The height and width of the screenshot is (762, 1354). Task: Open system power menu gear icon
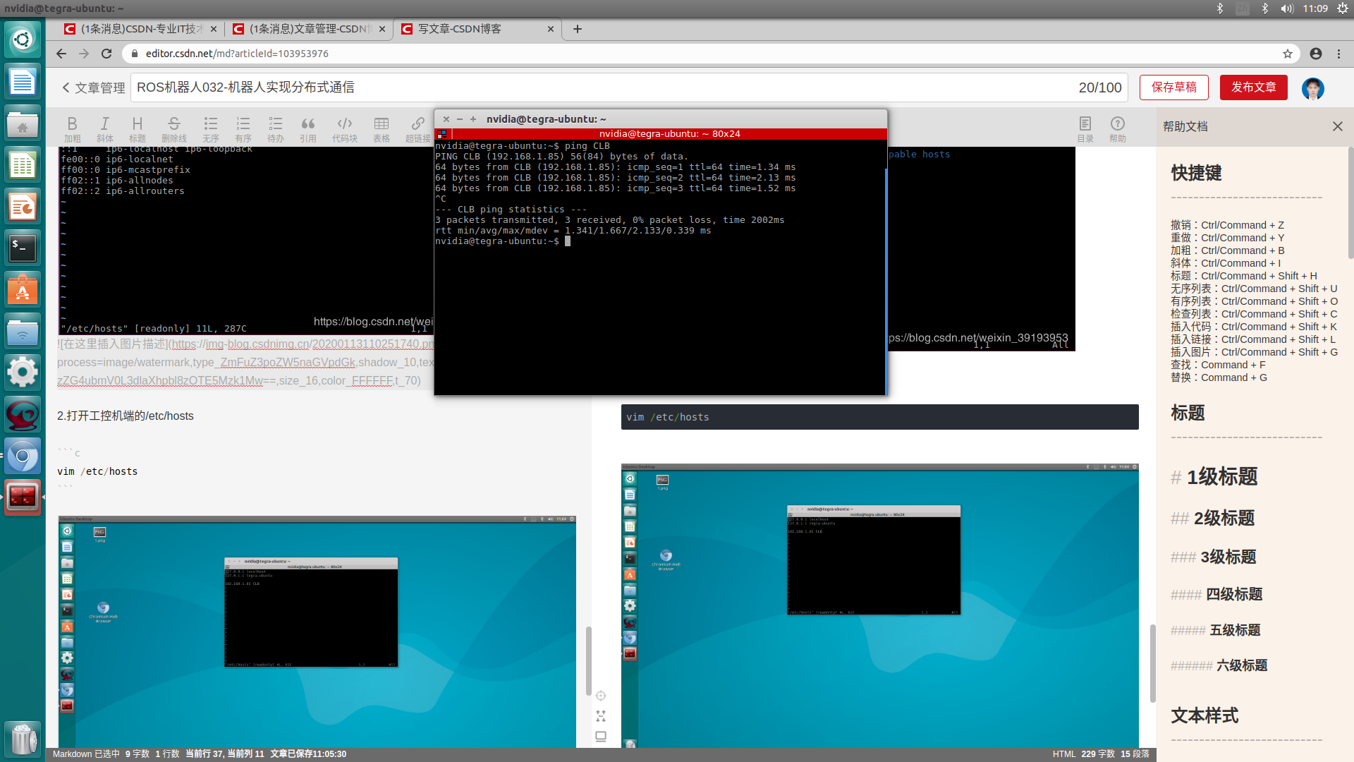(1342, 8)
